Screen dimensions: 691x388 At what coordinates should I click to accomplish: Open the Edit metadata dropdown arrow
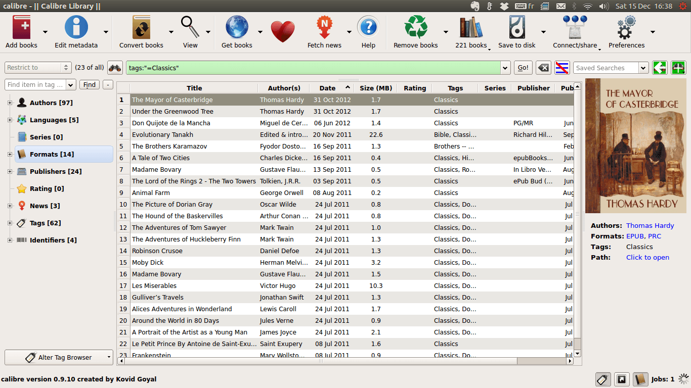[x=106, y=32]
